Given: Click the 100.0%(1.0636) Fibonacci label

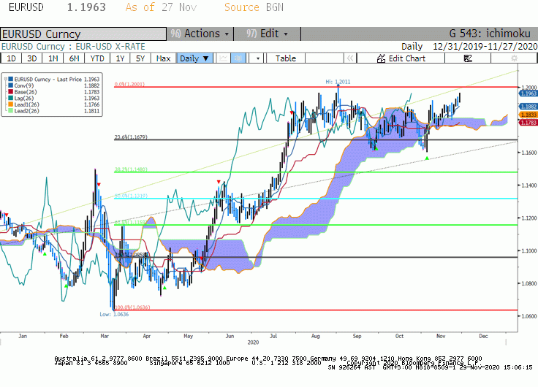Looking at the screenshot, I should (x=132, y=307).
